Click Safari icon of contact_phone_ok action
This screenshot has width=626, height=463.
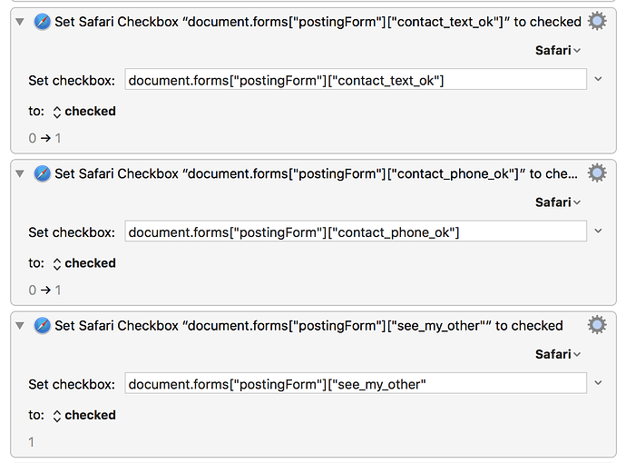coord(42,173)
